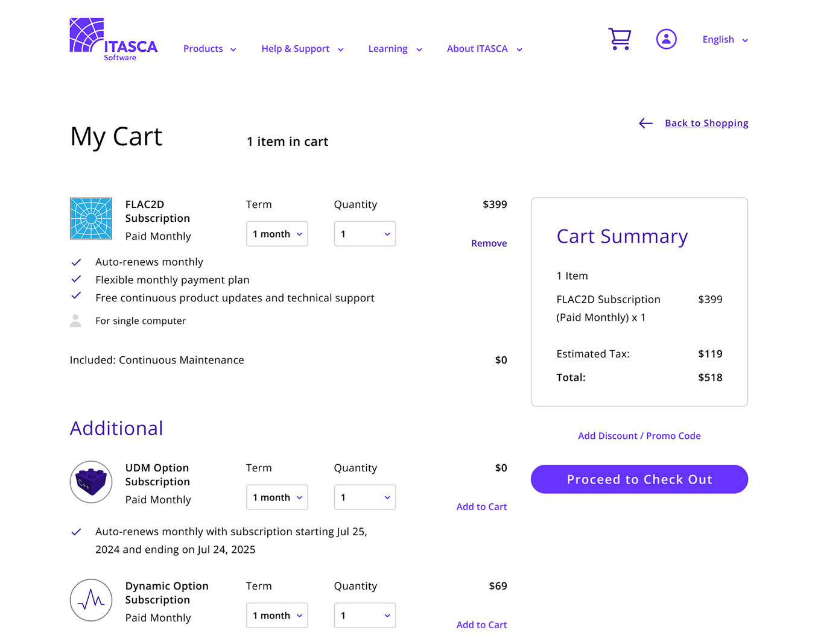
Task: Open the Products menu
Action: pyautogui.click(x=209, y=49)
